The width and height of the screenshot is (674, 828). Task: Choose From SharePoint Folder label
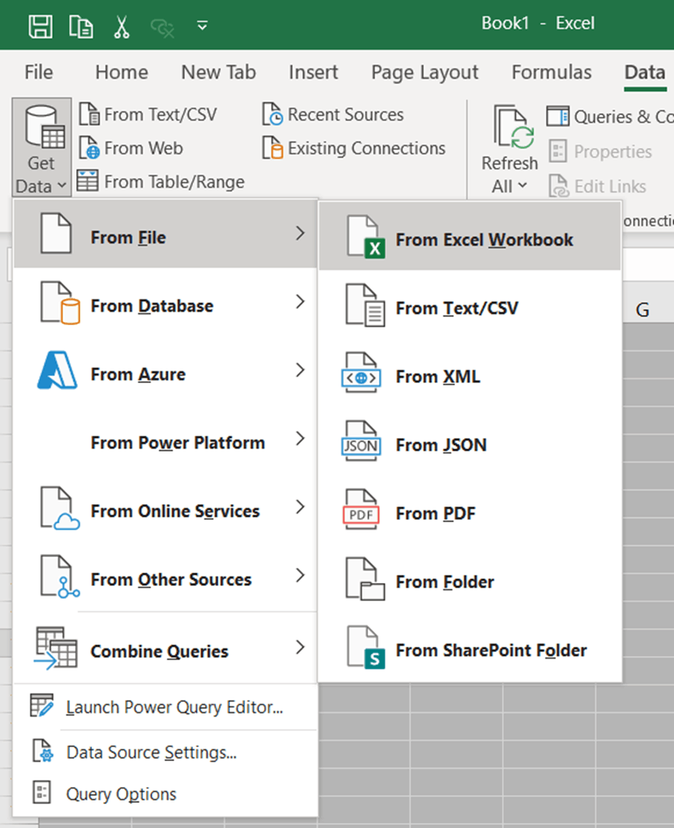[491, 650]
